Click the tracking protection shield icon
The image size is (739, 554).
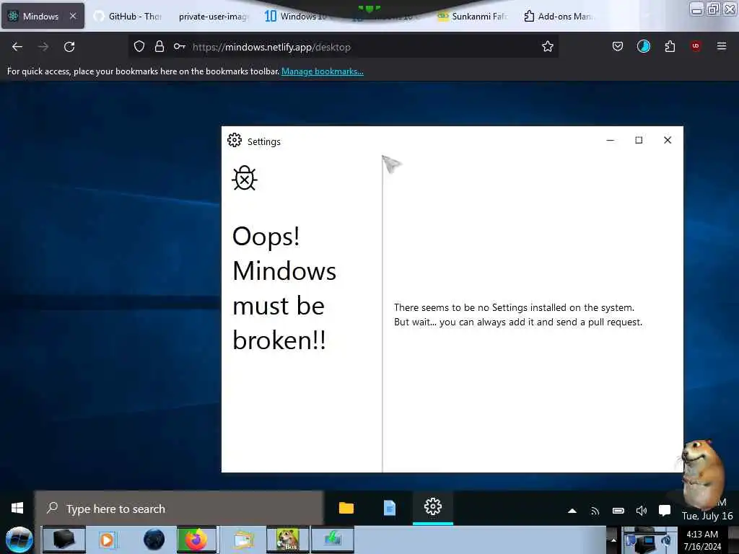click(x=139, y=47)
